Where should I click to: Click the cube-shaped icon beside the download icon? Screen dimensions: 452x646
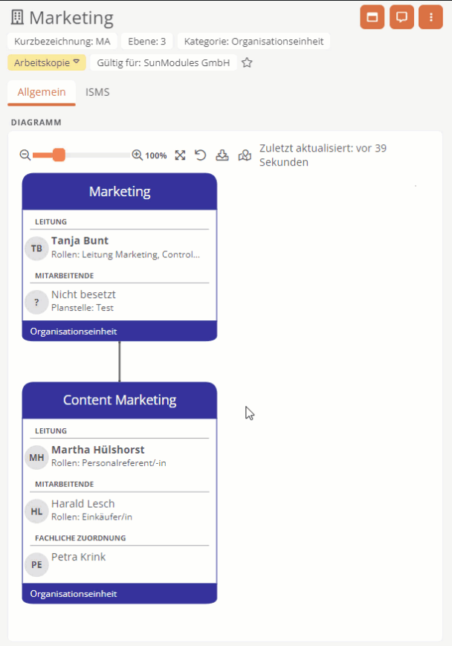pos(245,155)
